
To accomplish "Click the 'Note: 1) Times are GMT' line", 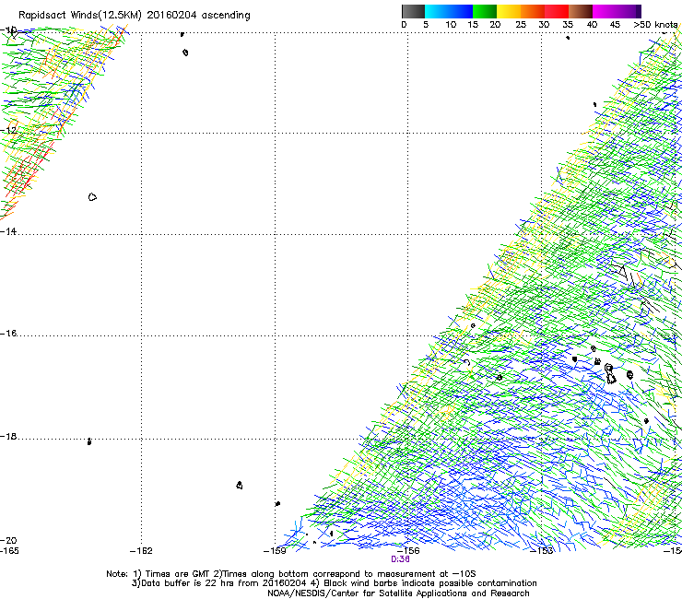I will coord(291,574).
